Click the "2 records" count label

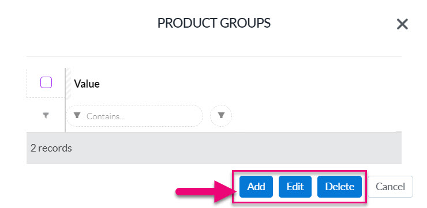tap(51, 148)
